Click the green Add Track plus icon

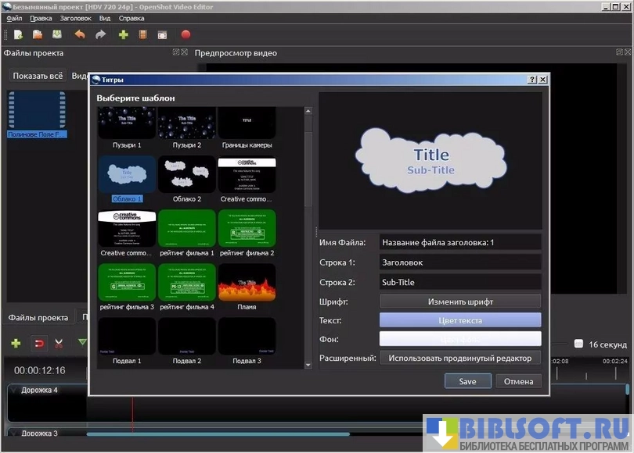click(x=16, y=343)
